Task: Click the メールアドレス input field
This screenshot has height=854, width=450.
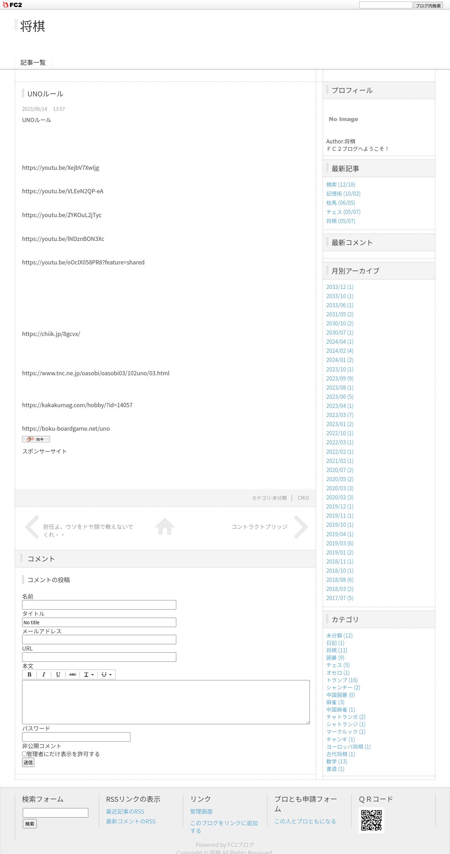Action: click(x=99, y=639)
